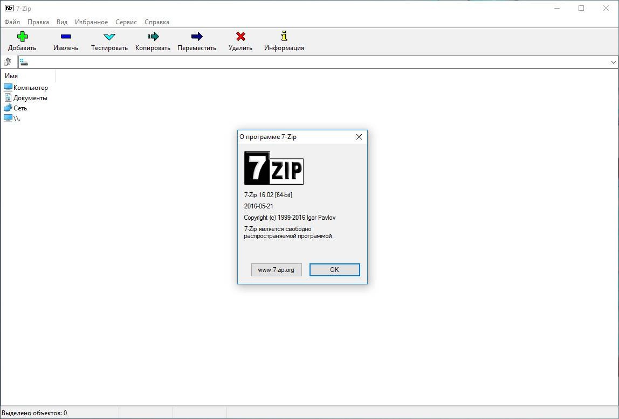619x419 pixels.
Task: Click the Документы file icon
Action: click(x=8, y=98)
